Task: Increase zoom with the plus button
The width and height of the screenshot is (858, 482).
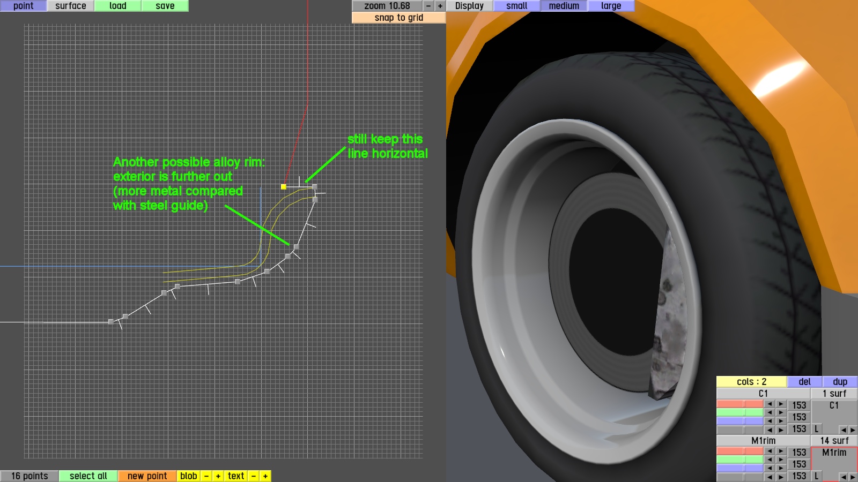Action: [440, 6]
